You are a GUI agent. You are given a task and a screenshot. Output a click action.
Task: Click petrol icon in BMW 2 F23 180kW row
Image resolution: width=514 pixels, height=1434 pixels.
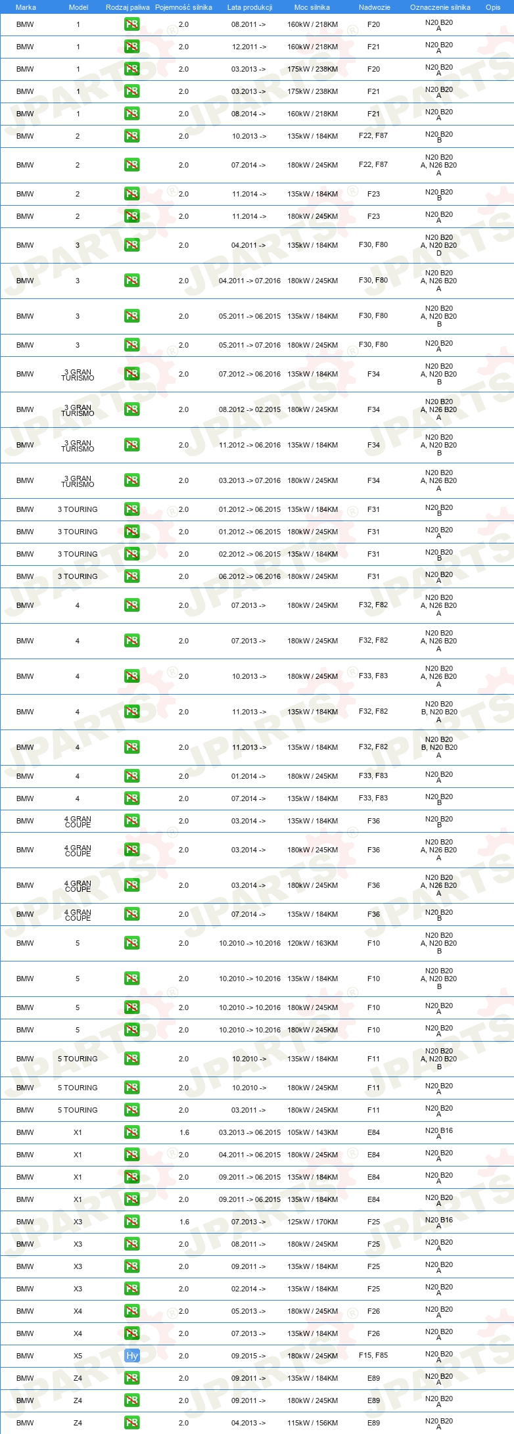[132, 216]
